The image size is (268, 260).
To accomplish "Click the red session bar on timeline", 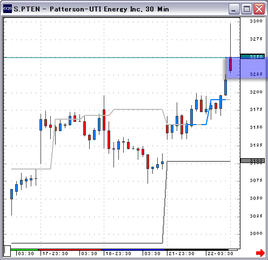I will click(x=70, y=250).
